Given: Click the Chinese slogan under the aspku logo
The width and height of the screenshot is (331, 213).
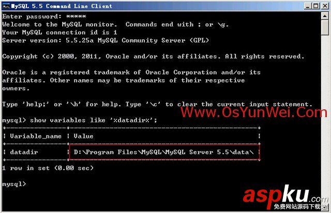Looking at the screenshot, I should coord(300,206).
